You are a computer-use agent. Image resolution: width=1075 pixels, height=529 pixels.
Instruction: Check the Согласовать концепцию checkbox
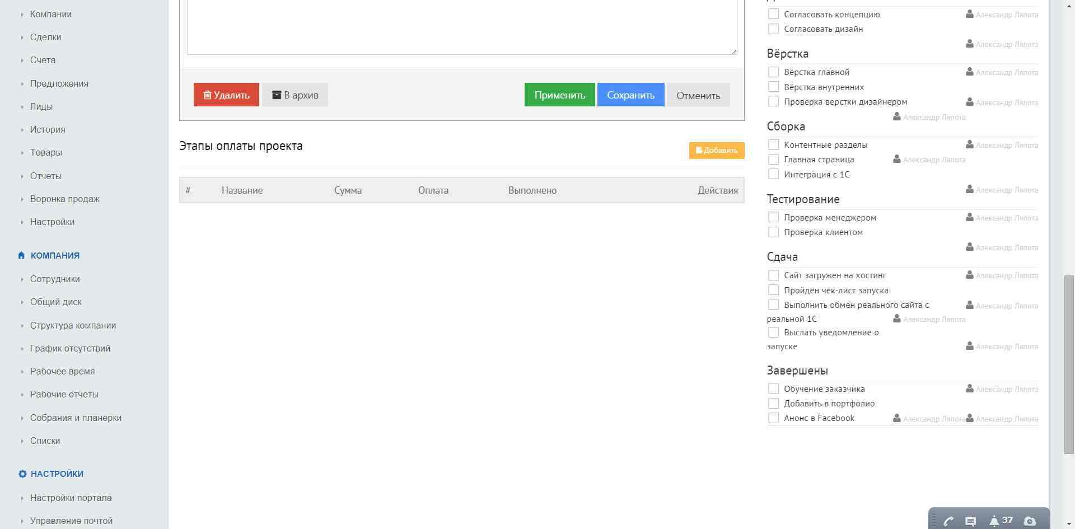(773, 14)
